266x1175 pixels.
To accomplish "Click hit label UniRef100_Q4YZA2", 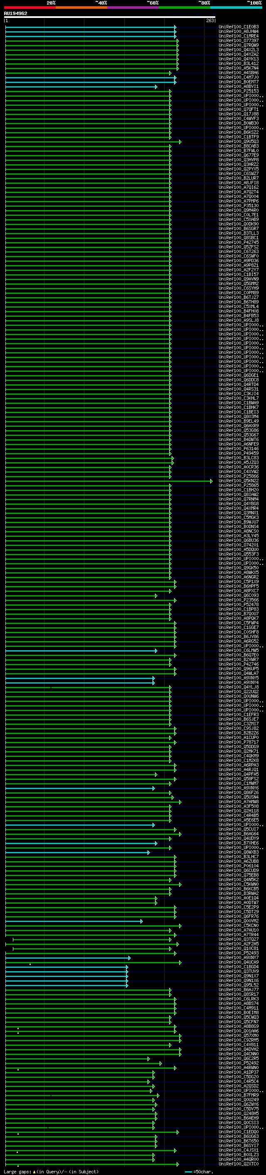I will click(239, 54).
